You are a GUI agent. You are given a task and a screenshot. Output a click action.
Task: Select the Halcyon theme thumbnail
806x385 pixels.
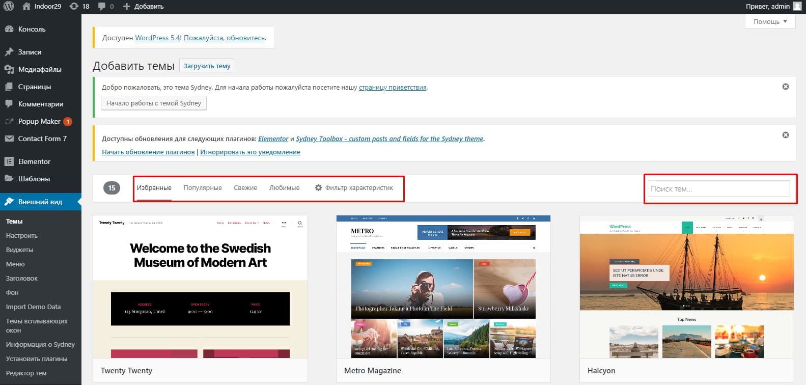pyautogui.click(x=687, y=286)
